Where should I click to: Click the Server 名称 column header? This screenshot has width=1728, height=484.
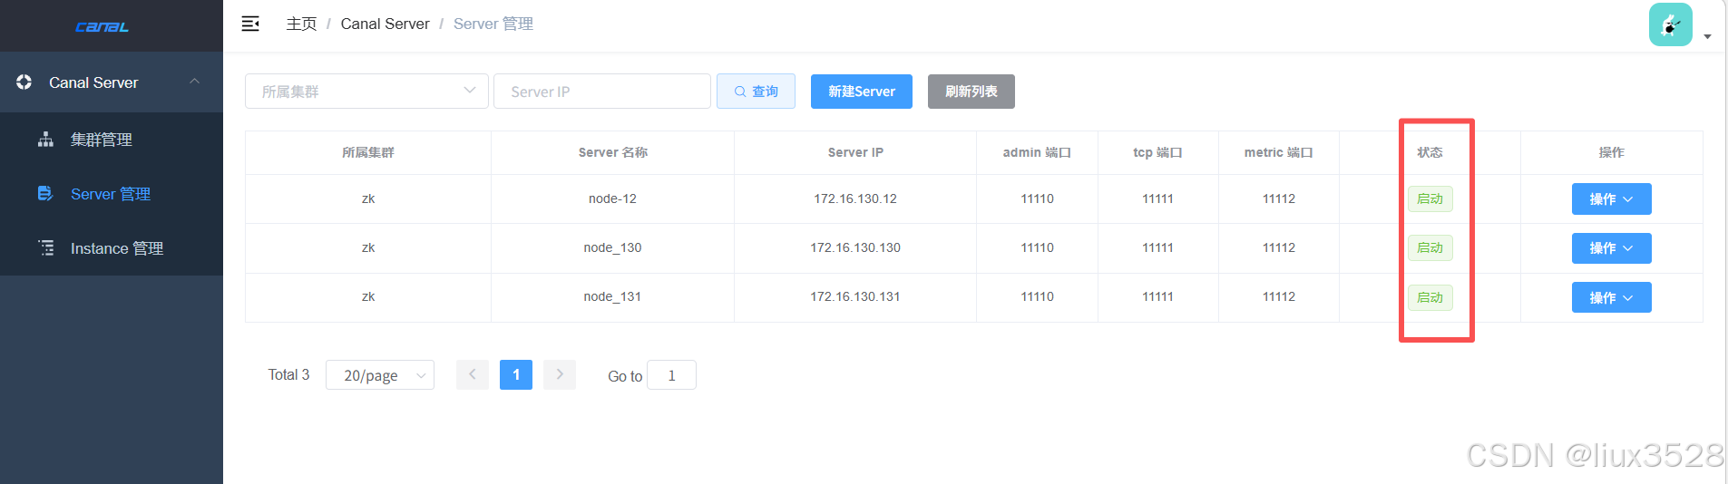613,152
